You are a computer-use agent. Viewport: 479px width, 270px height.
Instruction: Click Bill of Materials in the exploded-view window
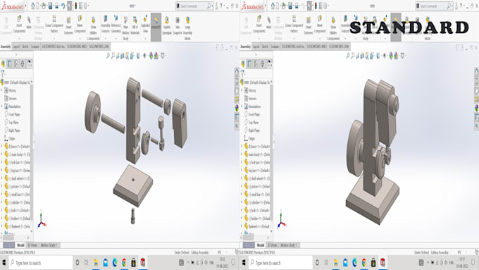point(135,25)
